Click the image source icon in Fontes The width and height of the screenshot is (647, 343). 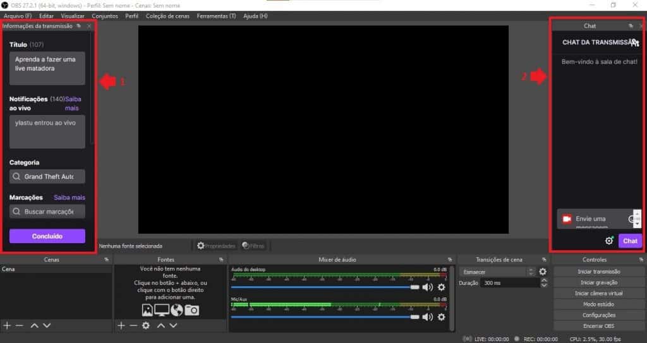tap(147, 310)
